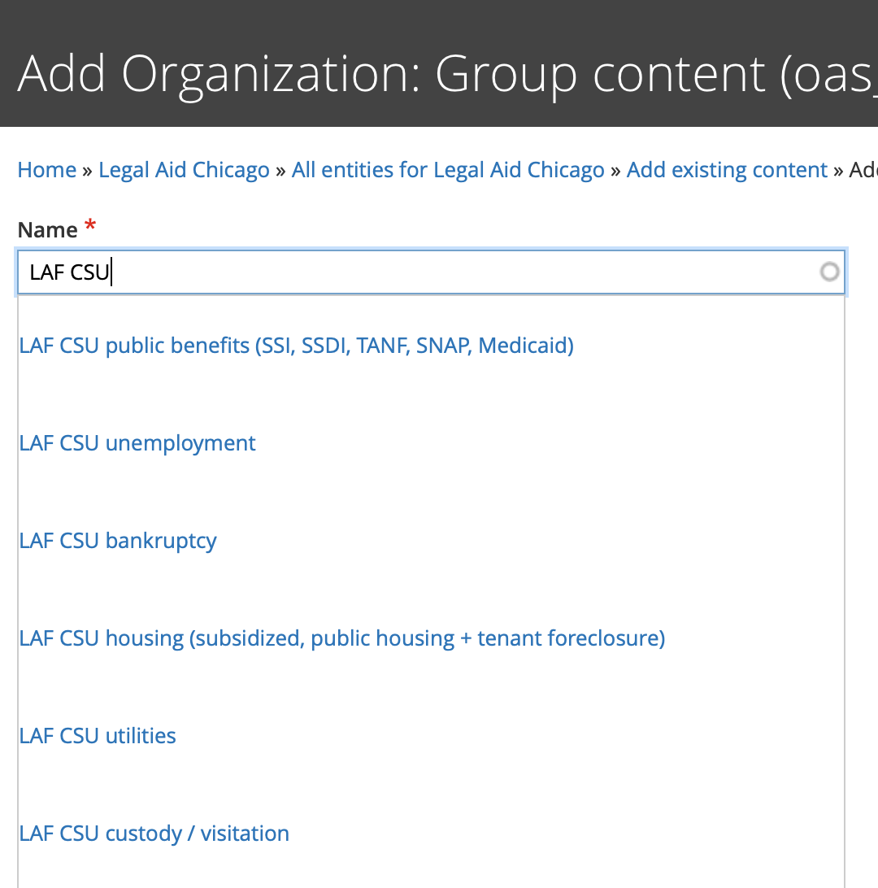This screenshot has width=878, height=888.
Task: Click the Home breadcrumb link
Action: point(47,170)
